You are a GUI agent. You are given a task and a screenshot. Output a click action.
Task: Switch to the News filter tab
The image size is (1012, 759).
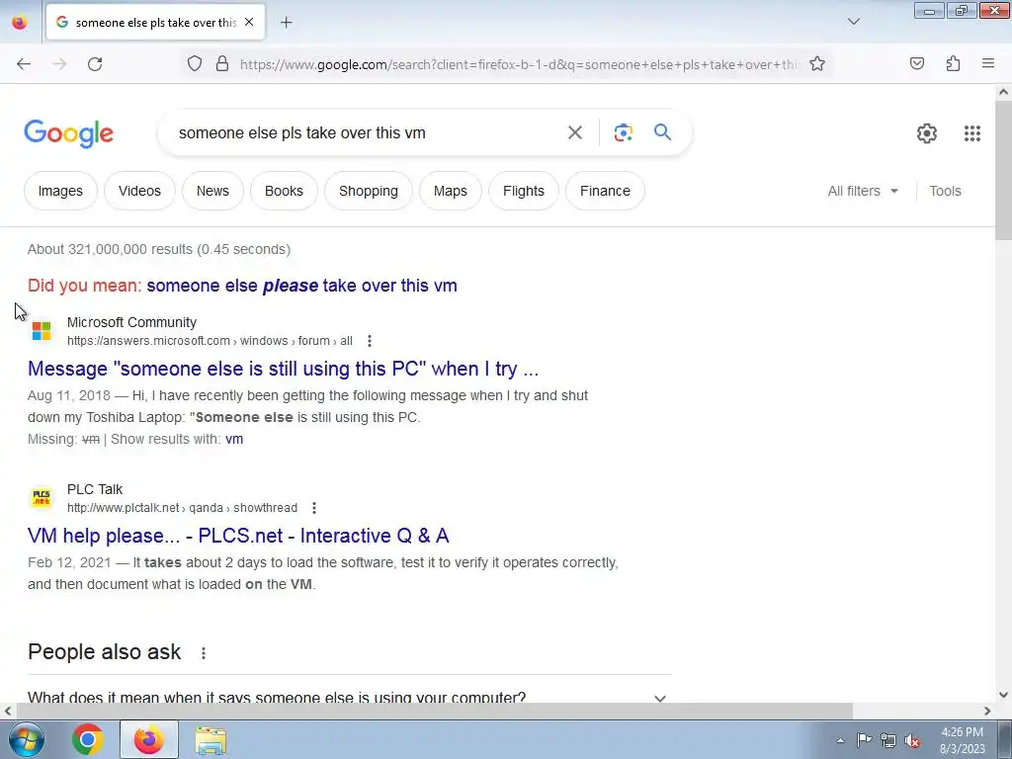(212, 191)
